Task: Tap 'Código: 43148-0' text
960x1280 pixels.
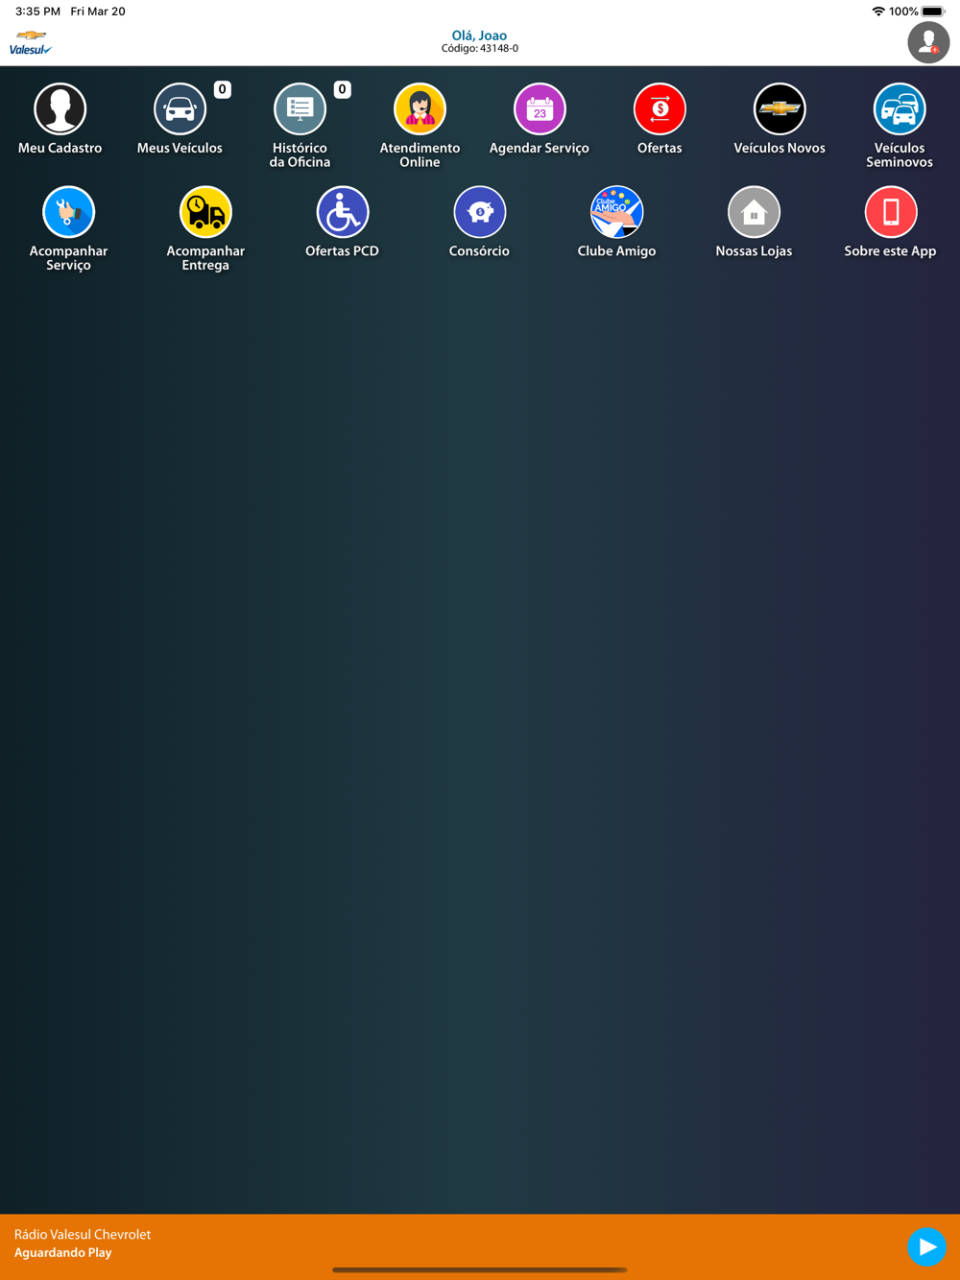Action: pyautogui.click(x=479, y=49)
